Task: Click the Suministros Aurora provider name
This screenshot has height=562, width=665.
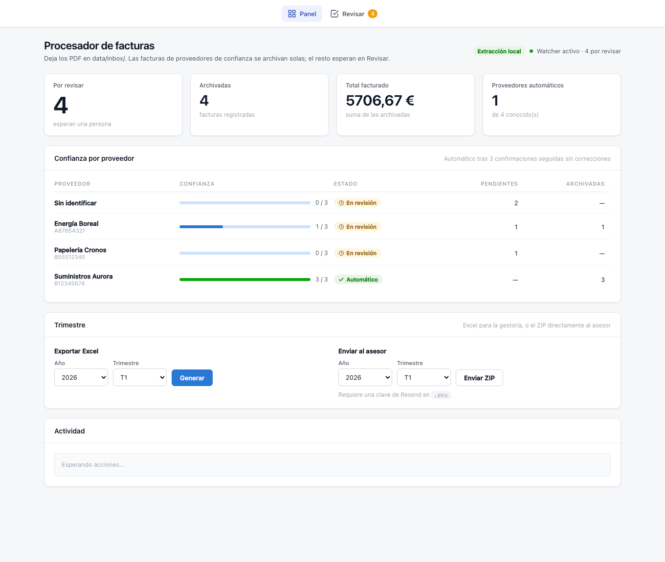Action: pyautogui.click(x=84, y=276)
